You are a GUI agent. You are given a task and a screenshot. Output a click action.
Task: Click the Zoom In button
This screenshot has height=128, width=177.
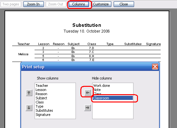pos(34,4)
